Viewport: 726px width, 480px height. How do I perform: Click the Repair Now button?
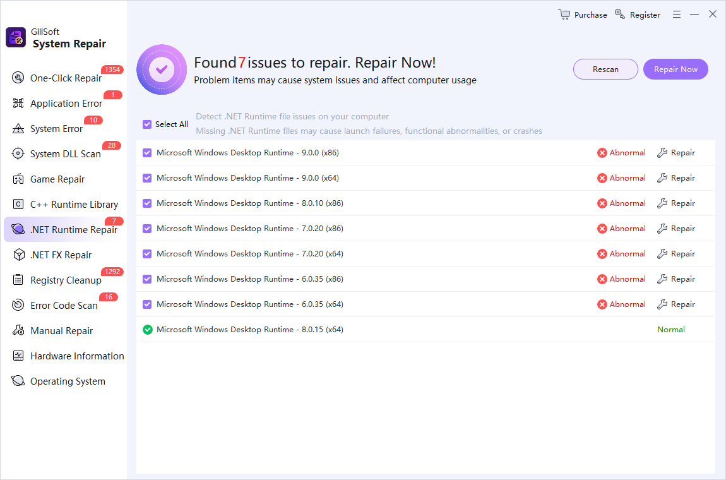[x=675, y=69]
